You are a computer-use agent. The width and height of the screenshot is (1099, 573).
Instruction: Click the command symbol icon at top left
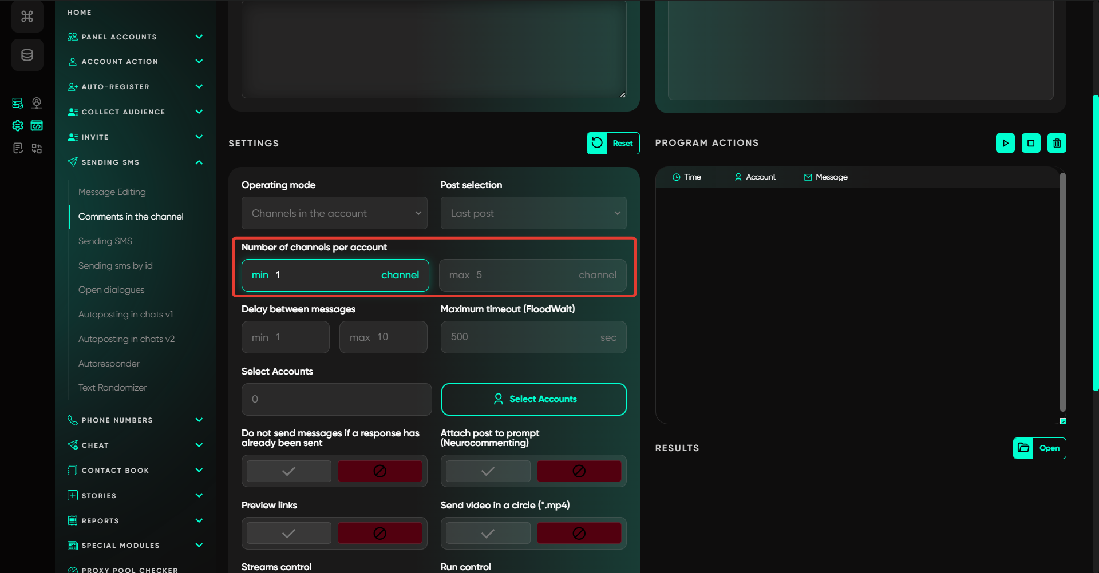click(27, 17)
